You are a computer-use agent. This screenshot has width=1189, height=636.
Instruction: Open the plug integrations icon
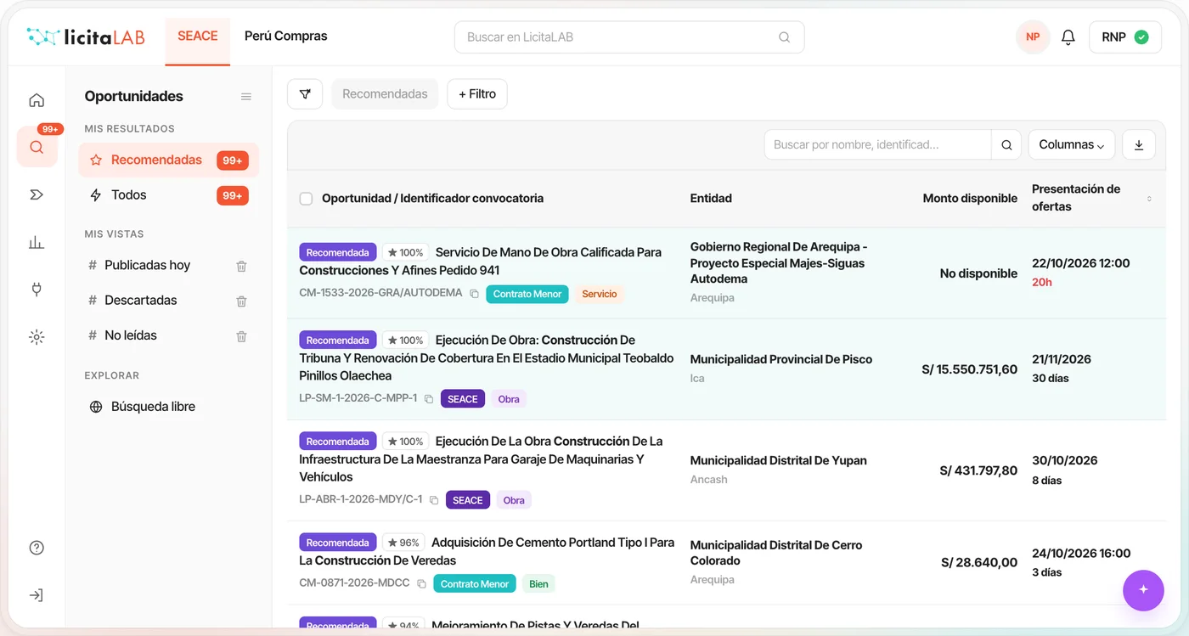[x=37, y=290]
